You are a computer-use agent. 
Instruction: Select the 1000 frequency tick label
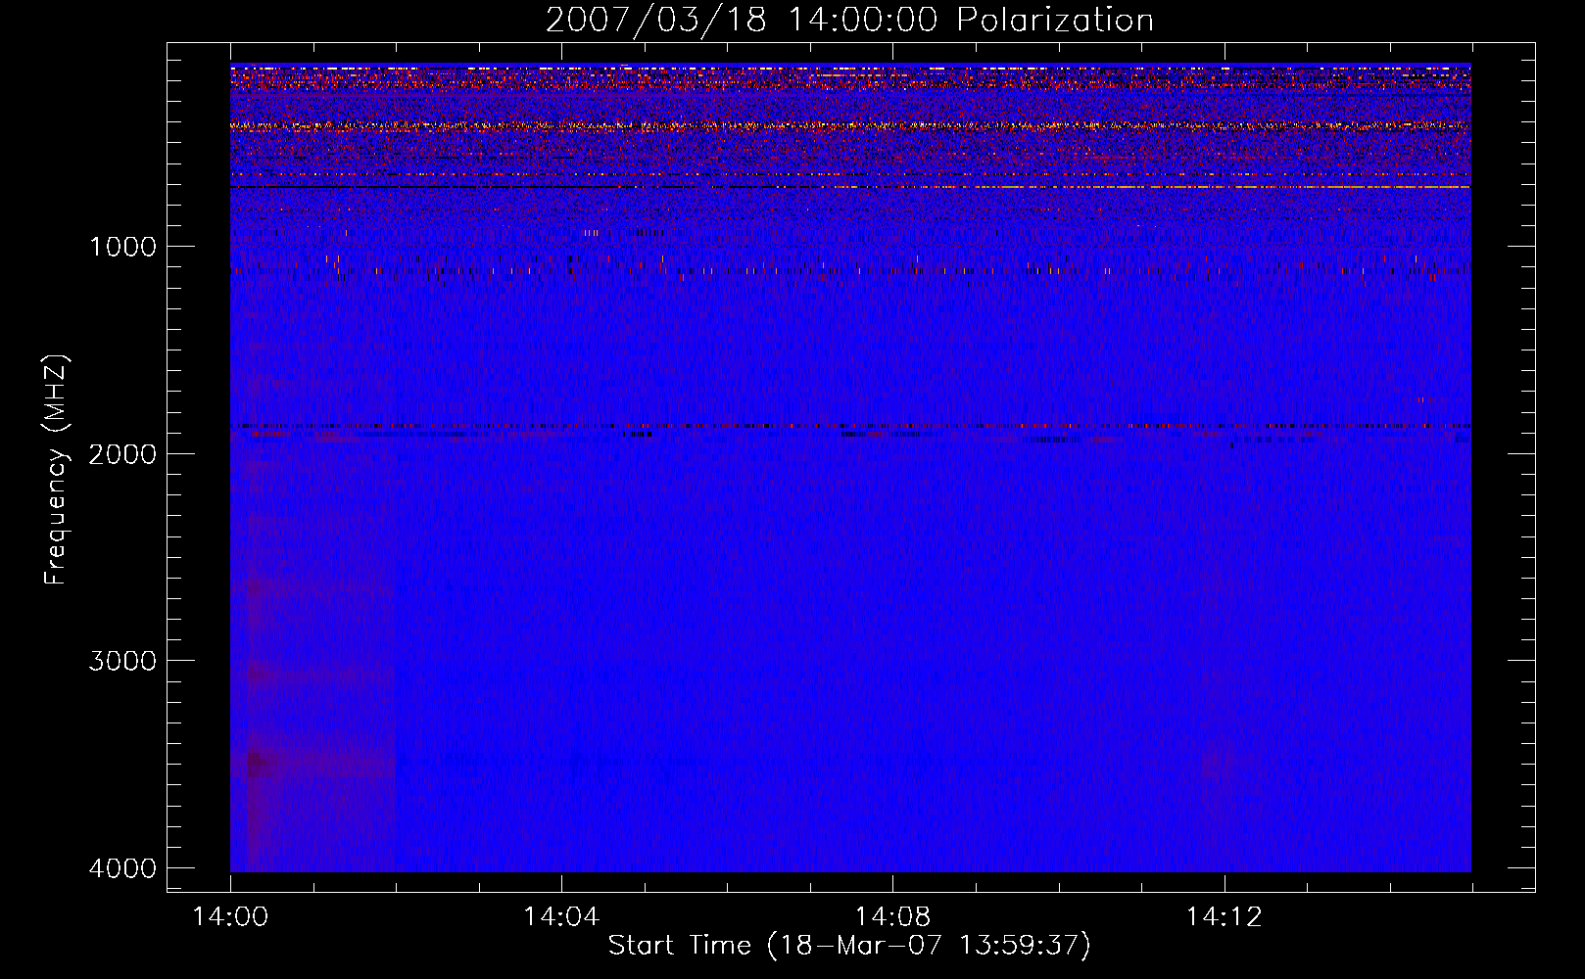click(x=123, y=247)
